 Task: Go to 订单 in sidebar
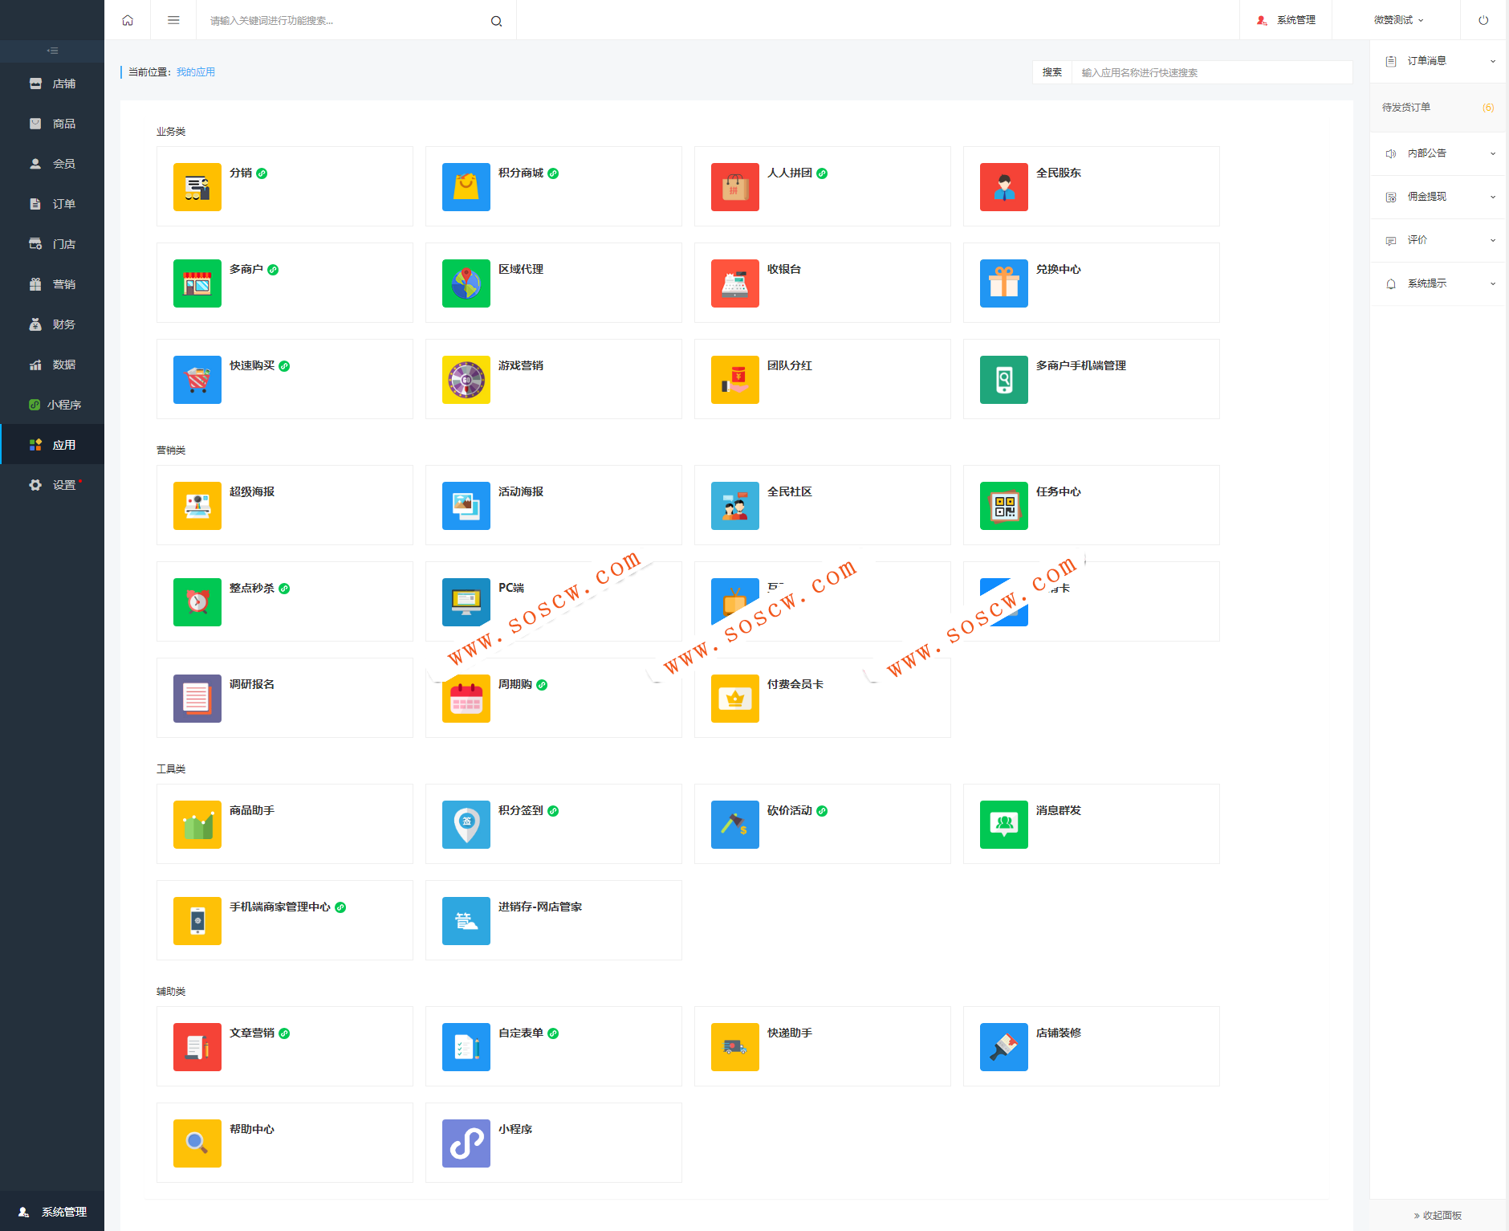[52, 204]
